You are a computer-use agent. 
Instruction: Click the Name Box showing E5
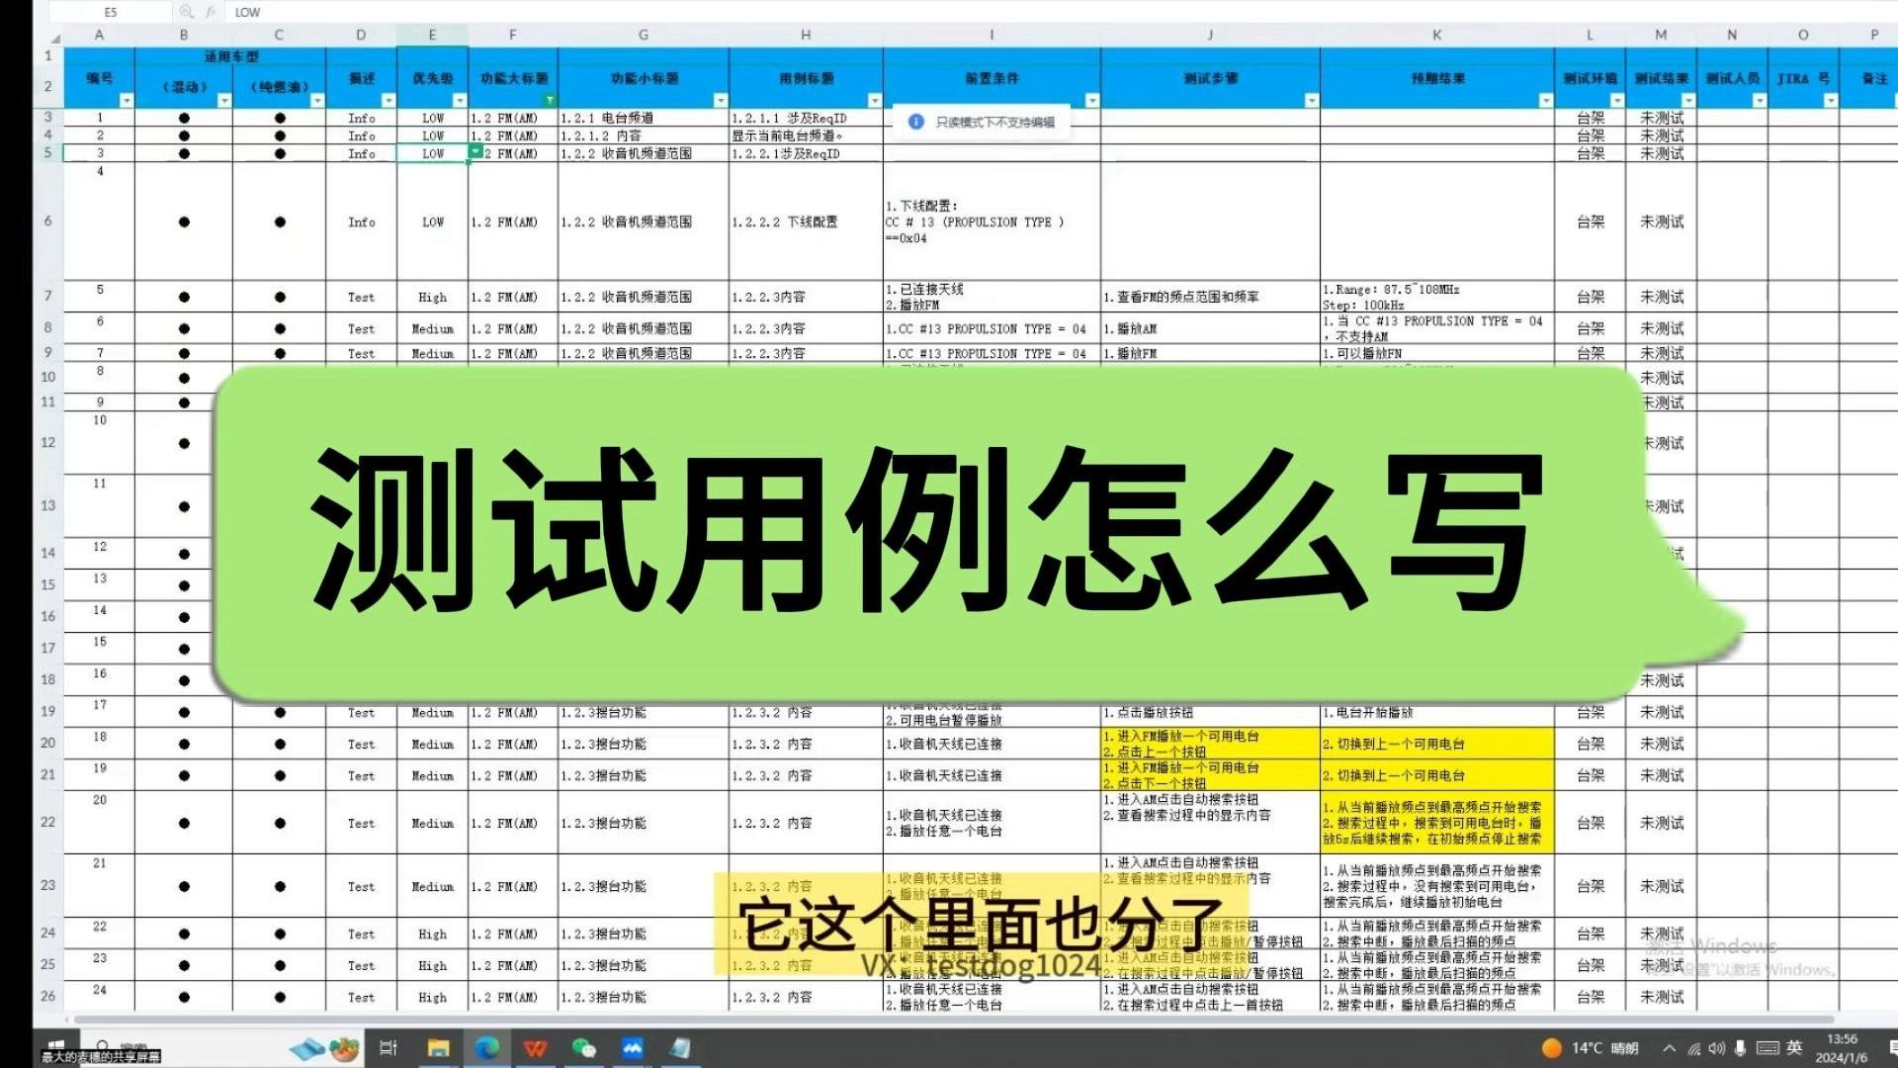109,12
